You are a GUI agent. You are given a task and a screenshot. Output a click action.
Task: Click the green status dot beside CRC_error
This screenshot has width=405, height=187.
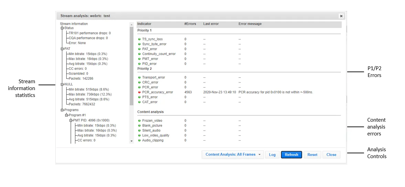click(139, 82)
